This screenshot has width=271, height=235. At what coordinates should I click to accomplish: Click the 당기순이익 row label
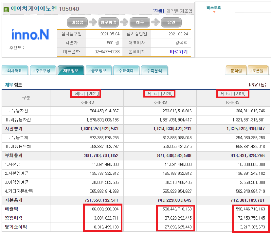pos(16,227)
